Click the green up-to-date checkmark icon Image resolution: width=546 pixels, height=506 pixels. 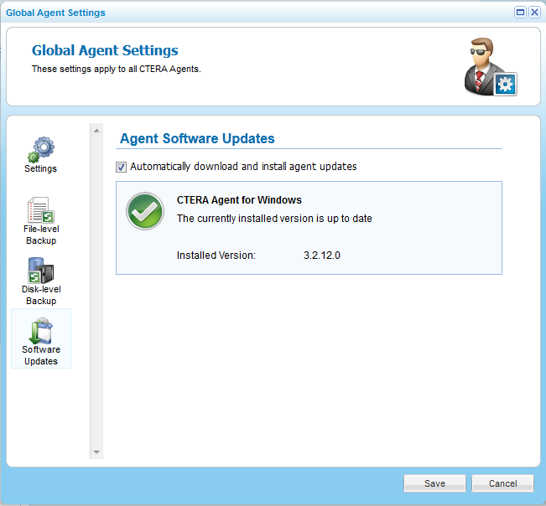pyautogui.click(x=145, y=211)
